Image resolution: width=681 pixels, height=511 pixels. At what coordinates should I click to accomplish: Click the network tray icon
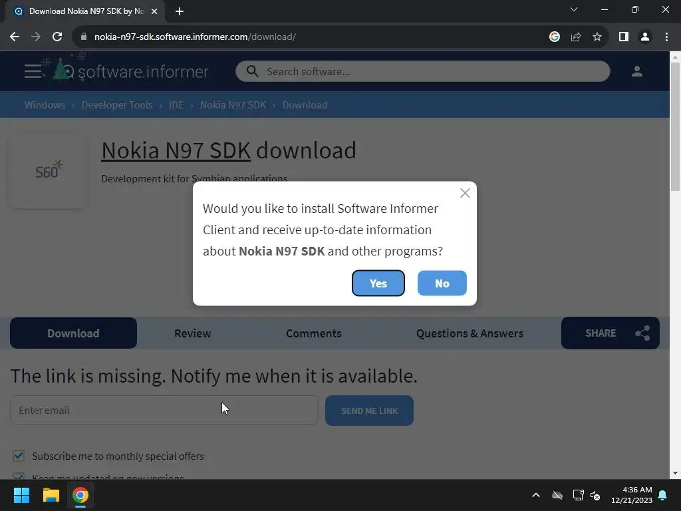[578, 495]
